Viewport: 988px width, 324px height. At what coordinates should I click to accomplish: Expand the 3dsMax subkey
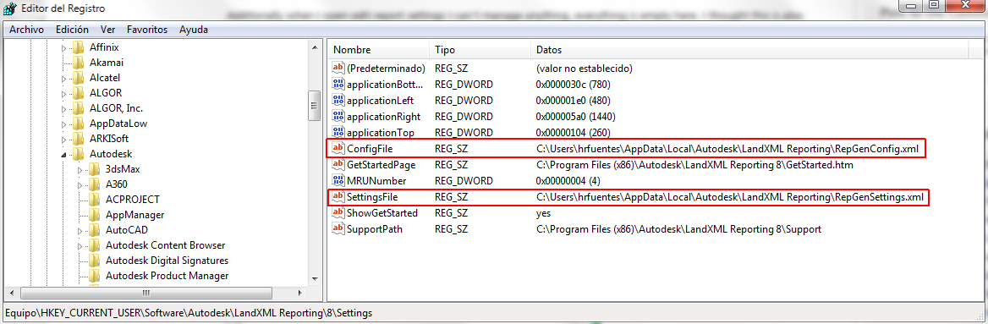pyautogui.click(x=80, y=169)
